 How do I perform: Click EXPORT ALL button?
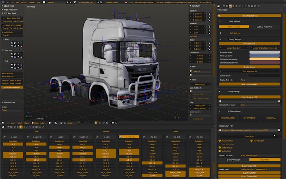271,118
